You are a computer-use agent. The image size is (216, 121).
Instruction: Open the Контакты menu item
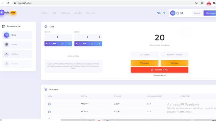[x=91, y=13]
